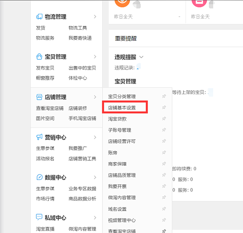This screenshot has height=233, width=243.
Task: Click the 宝贝管理 shopping bag icon
Action: tap(39, 56)
